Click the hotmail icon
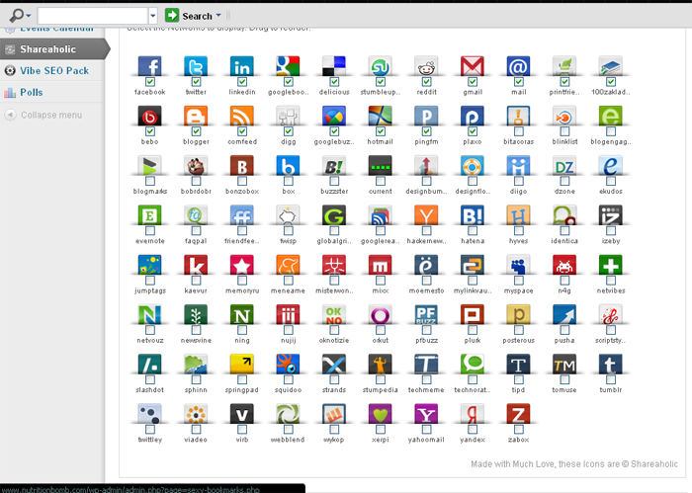Viewport: 692px width, 493px height. pyautogui.click(x=380, y=116)
